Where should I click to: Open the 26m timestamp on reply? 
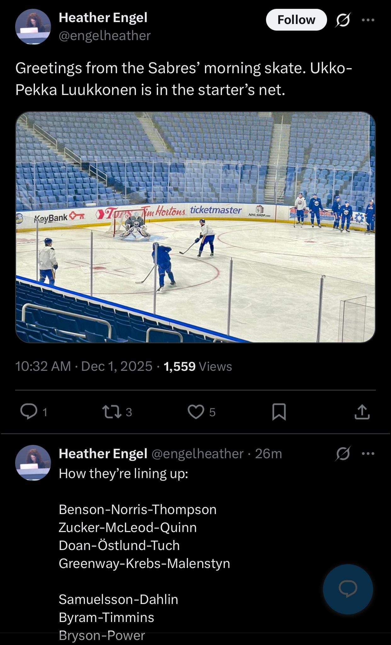pos(268,453)
